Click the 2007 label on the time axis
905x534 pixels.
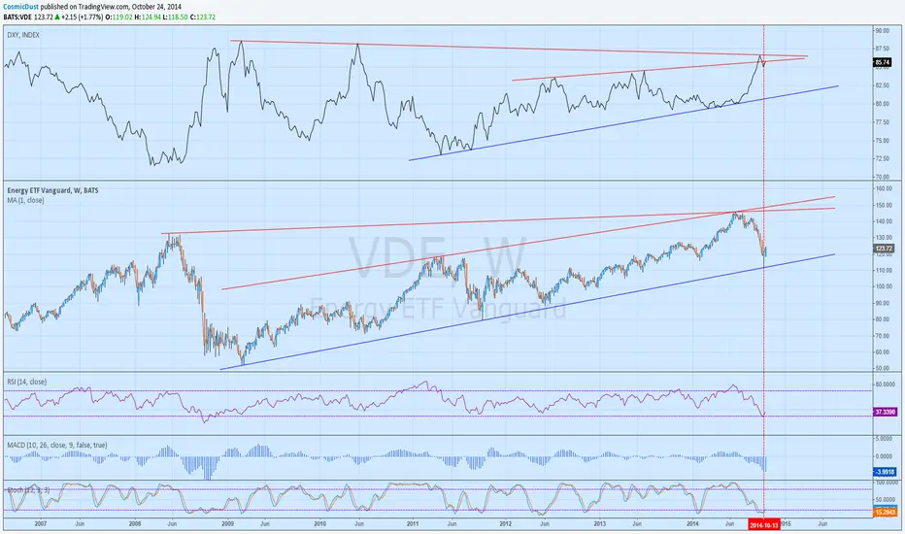tap(41, 524)
